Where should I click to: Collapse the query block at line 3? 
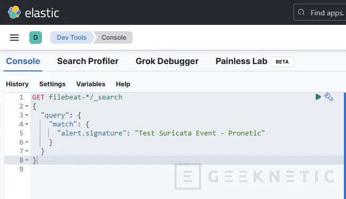[x=27, y=115]
